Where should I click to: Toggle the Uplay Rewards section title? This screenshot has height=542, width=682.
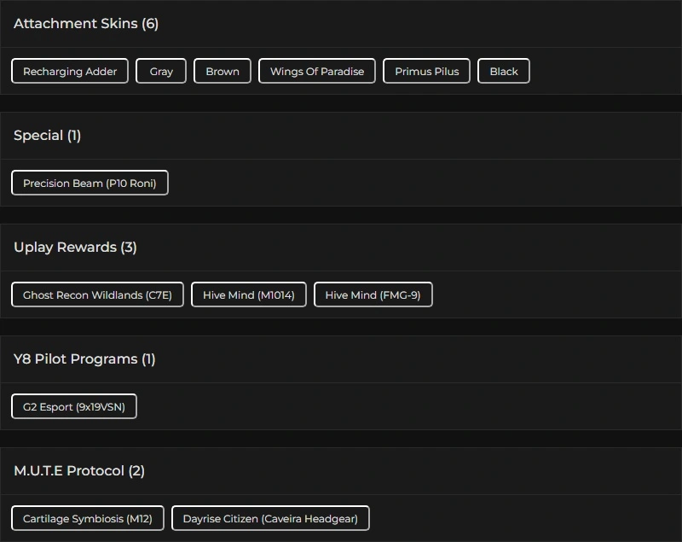click(x=65, y=248)
